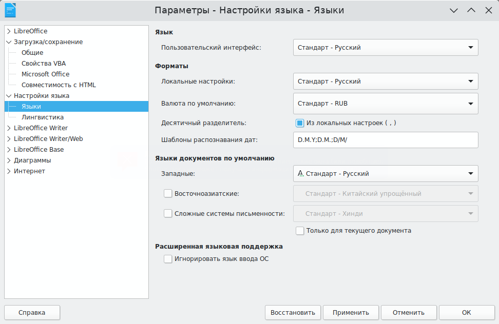Click the Применить button
The width and height of the screenshot is (499, 324).
point(351,313)
